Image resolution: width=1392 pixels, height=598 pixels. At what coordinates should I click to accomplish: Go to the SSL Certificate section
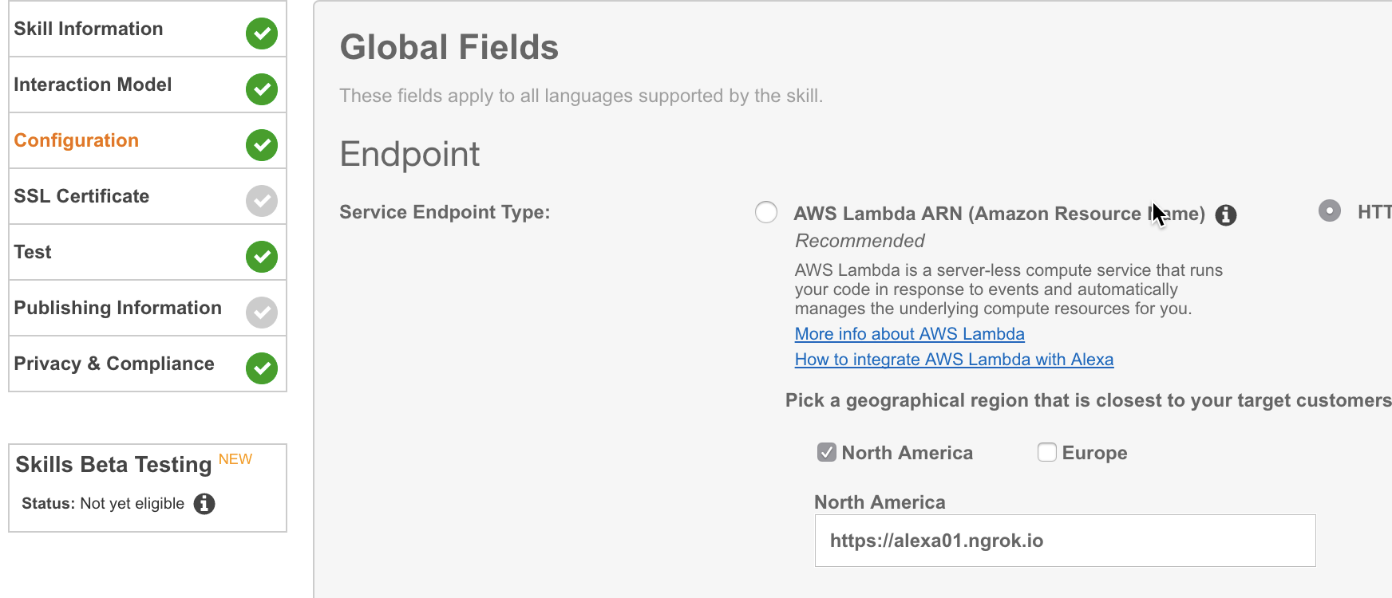[x=148, y=196]
